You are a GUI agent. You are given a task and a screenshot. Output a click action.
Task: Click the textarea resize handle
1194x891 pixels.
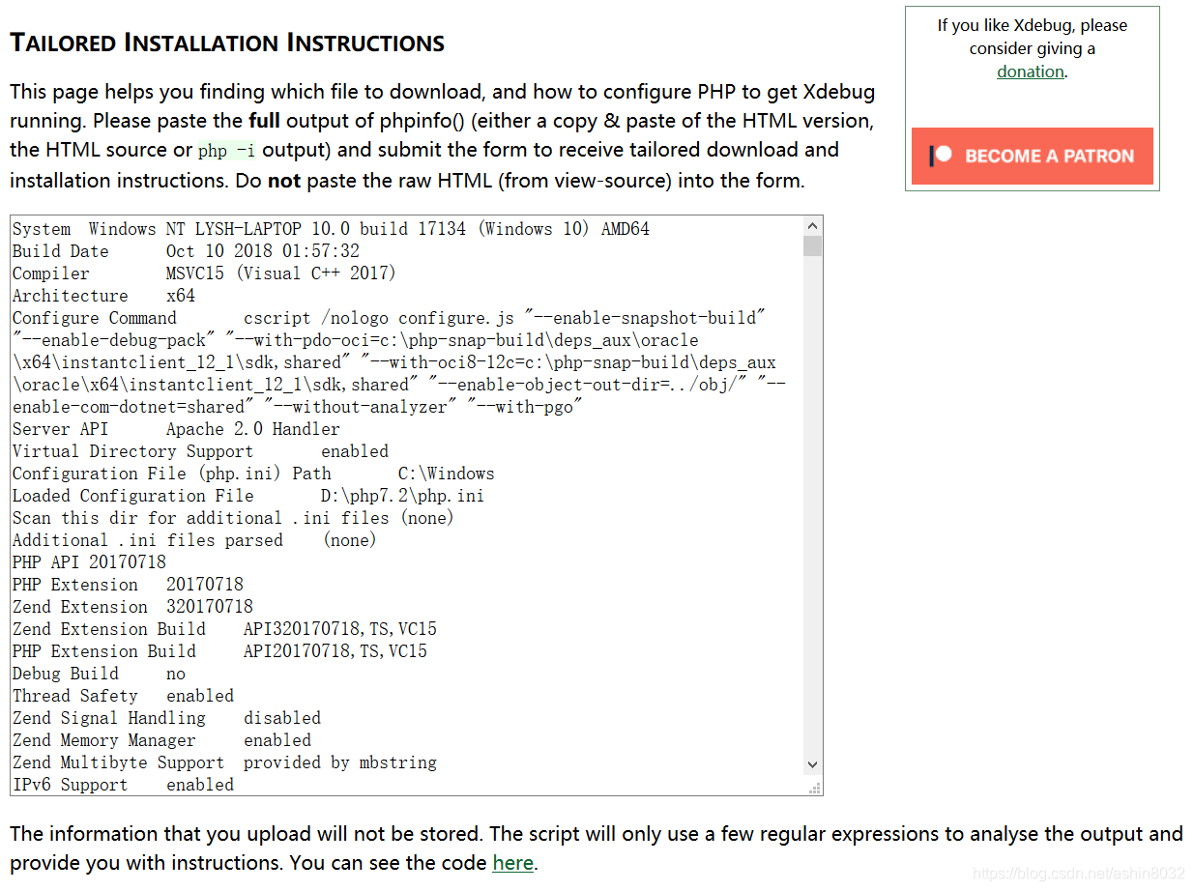814,787
